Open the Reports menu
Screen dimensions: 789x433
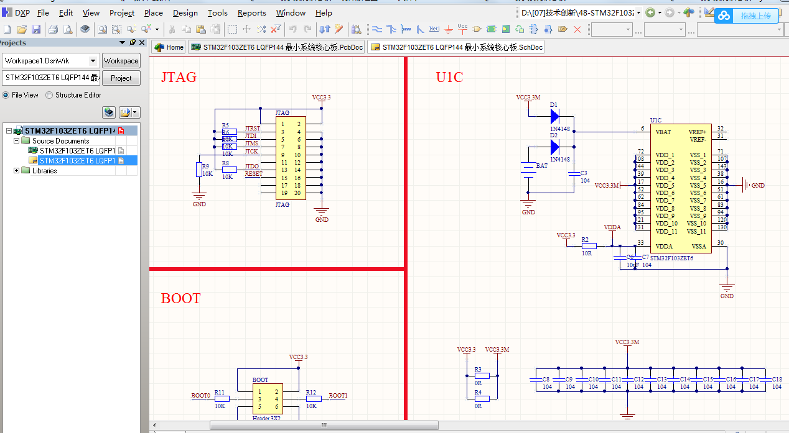click(252, 12)
